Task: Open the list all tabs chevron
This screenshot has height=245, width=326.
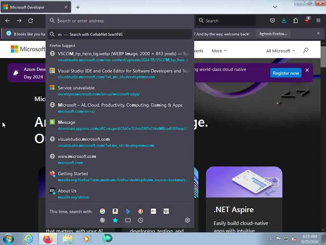Action: coord(275,7)
